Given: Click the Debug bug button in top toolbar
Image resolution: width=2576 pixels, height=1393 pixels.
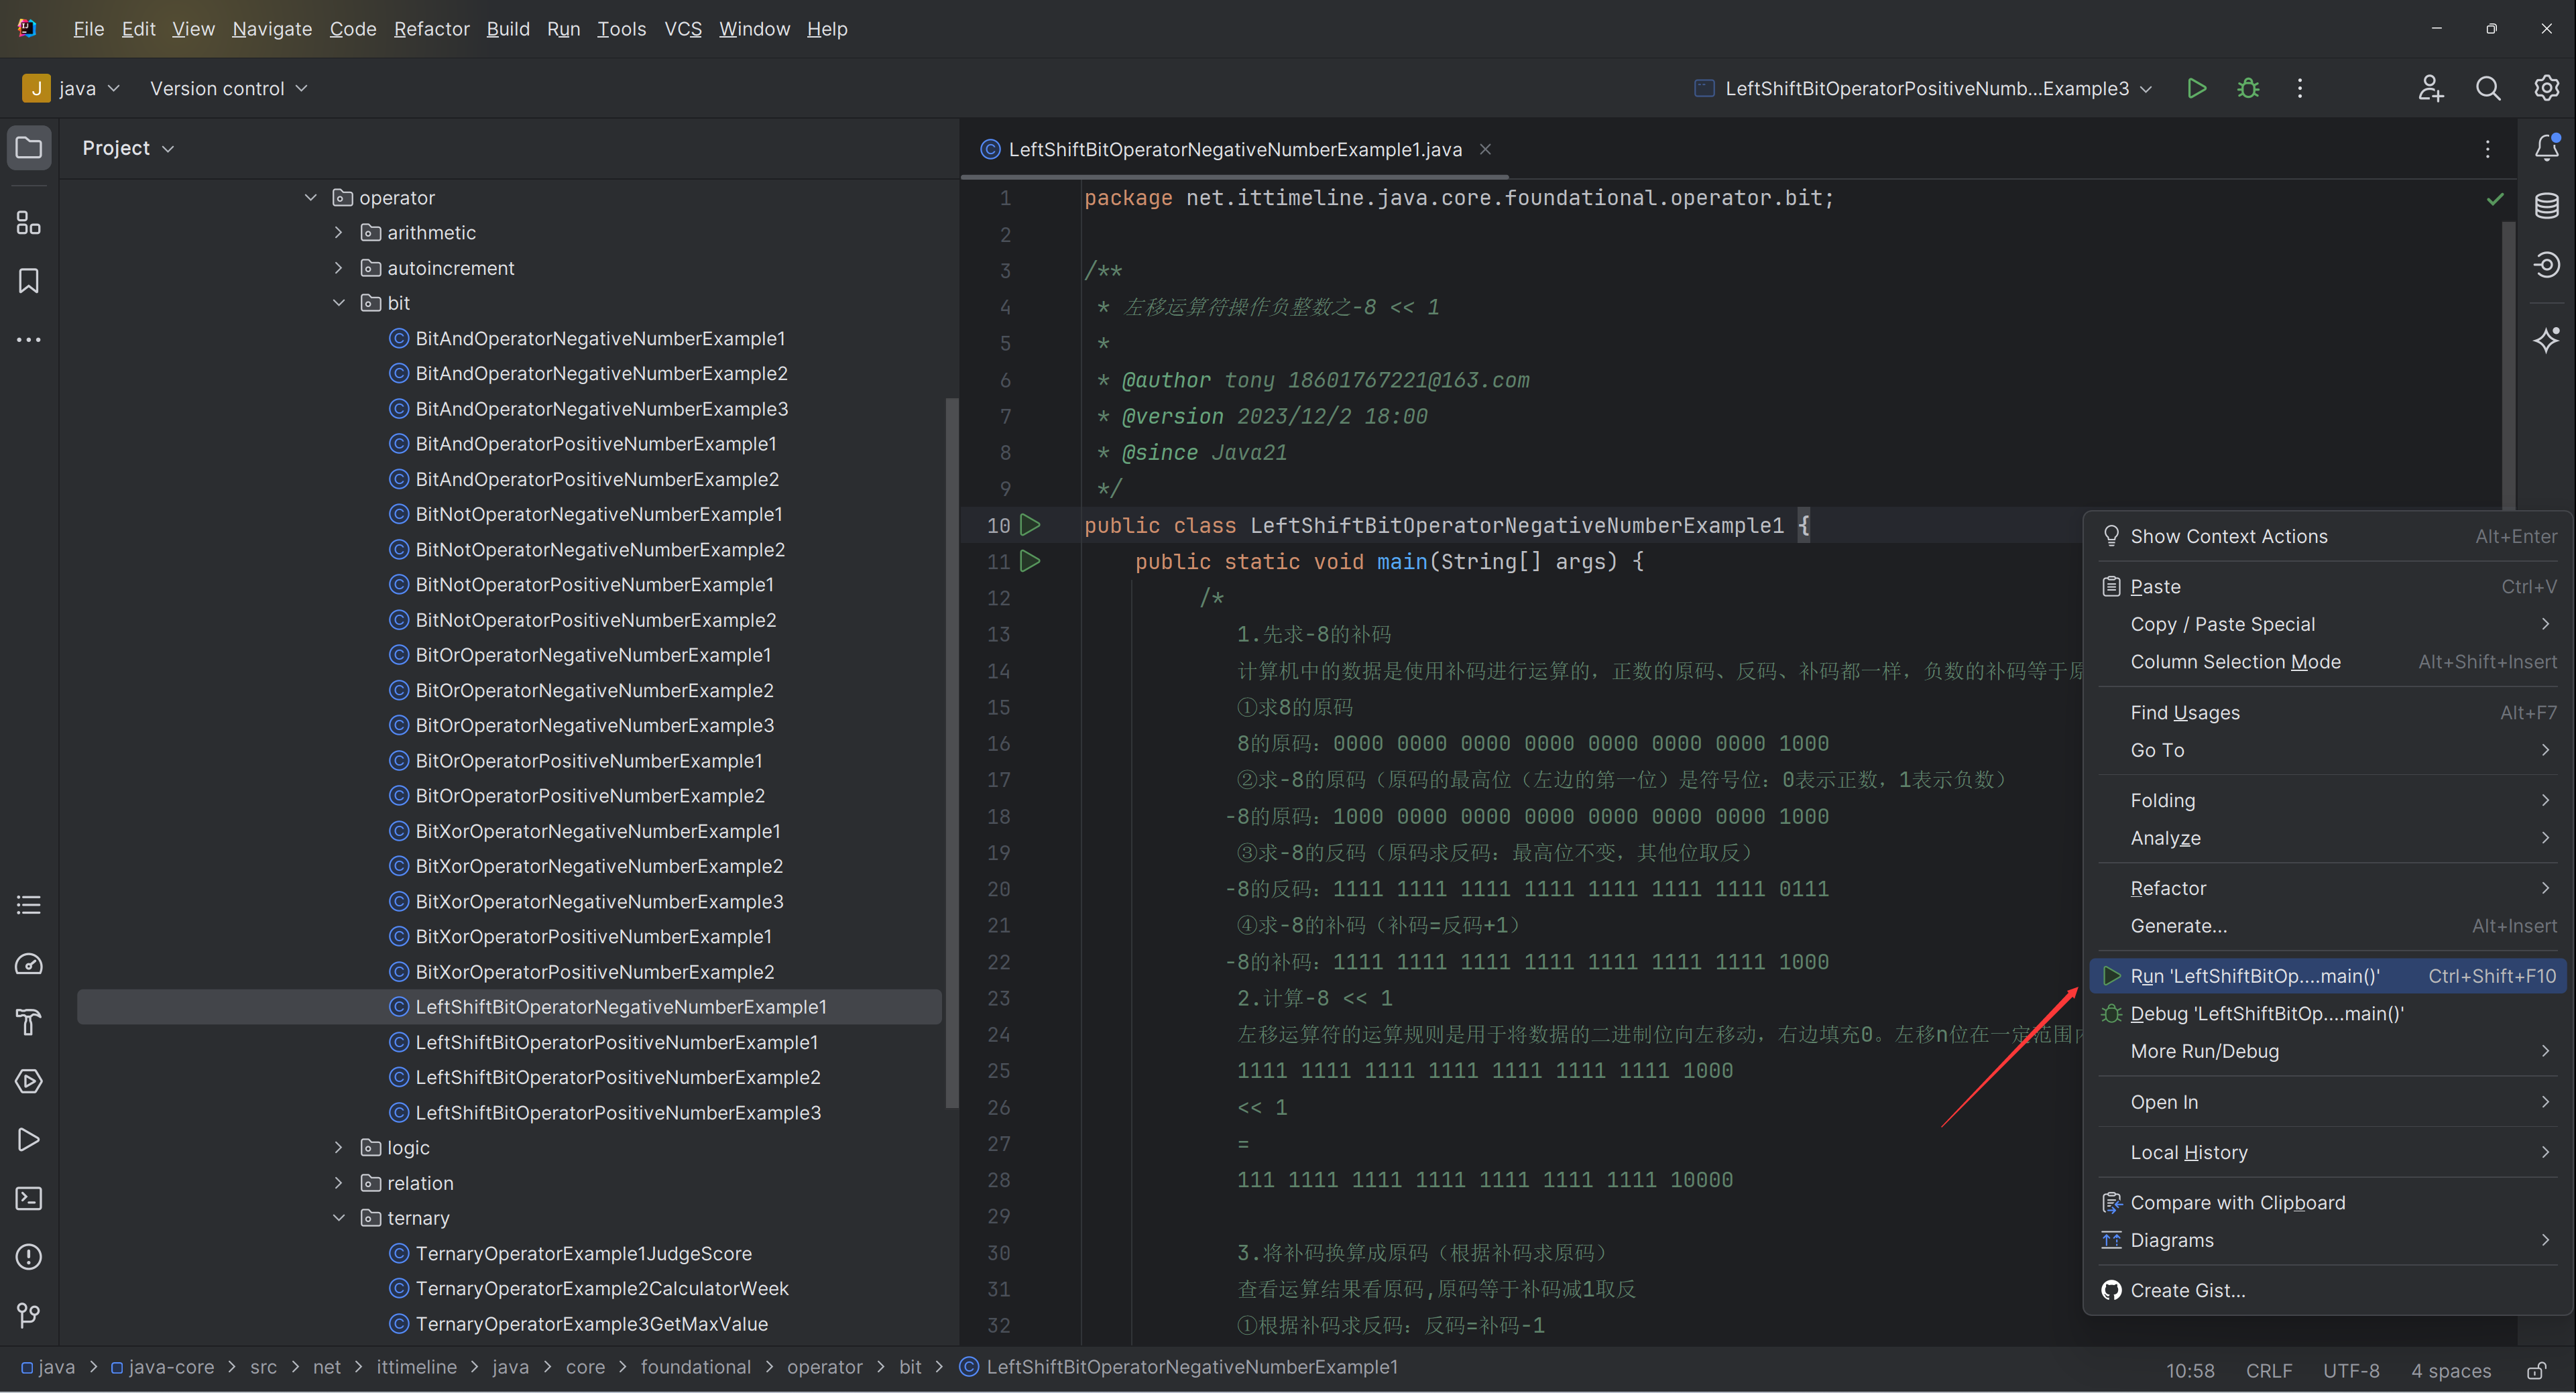Looking at the screenshot, I should tap(2248, 88).
